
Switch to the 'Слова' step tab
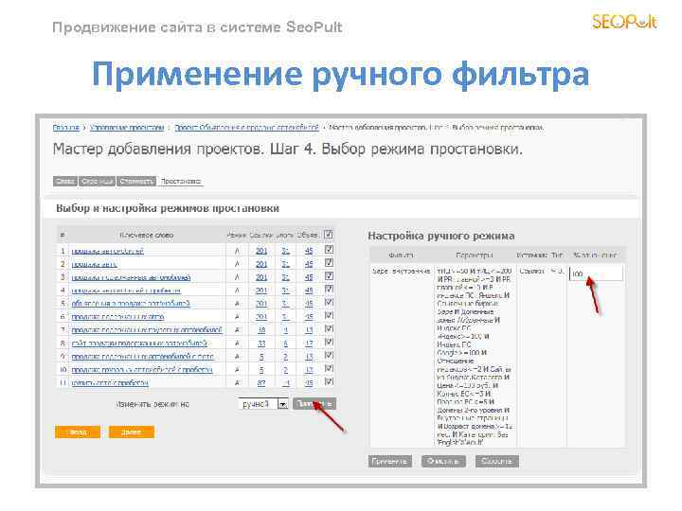tap(64, 181)
